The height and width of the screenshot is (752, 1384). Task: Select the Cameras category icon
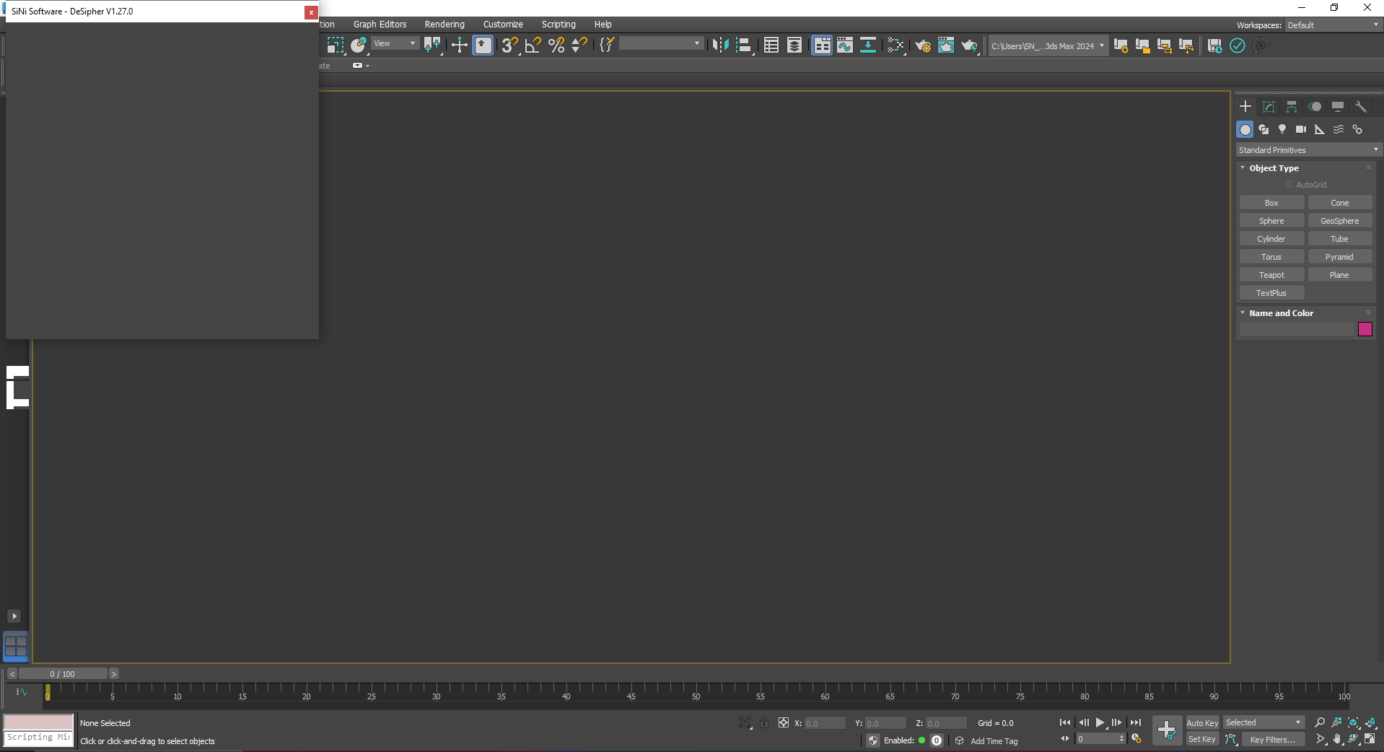click(x=1301, y=130)
